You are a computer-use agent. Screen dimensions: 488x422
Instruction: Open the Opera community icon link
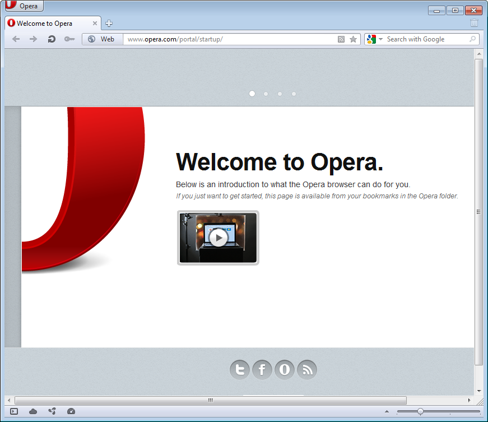point(285,370)
